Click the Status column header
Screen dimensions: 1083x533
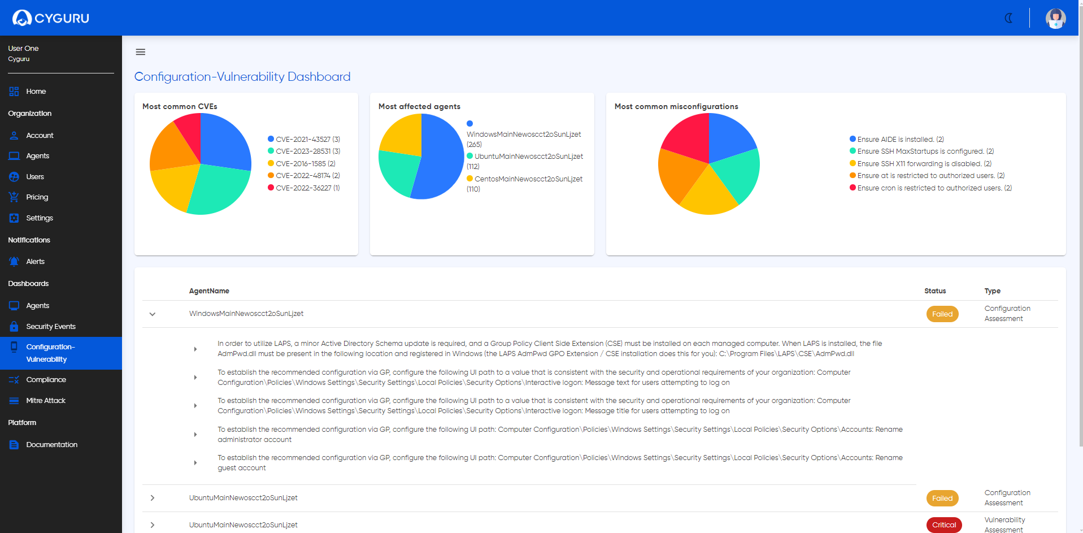[x=935, y=291]
